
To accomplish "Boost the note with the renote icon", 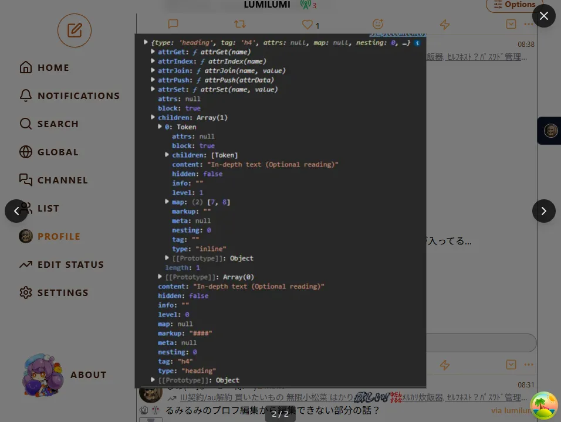I will (240, 24).
